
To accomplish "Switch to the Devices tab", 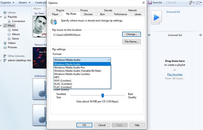I will tap(88, 14).
